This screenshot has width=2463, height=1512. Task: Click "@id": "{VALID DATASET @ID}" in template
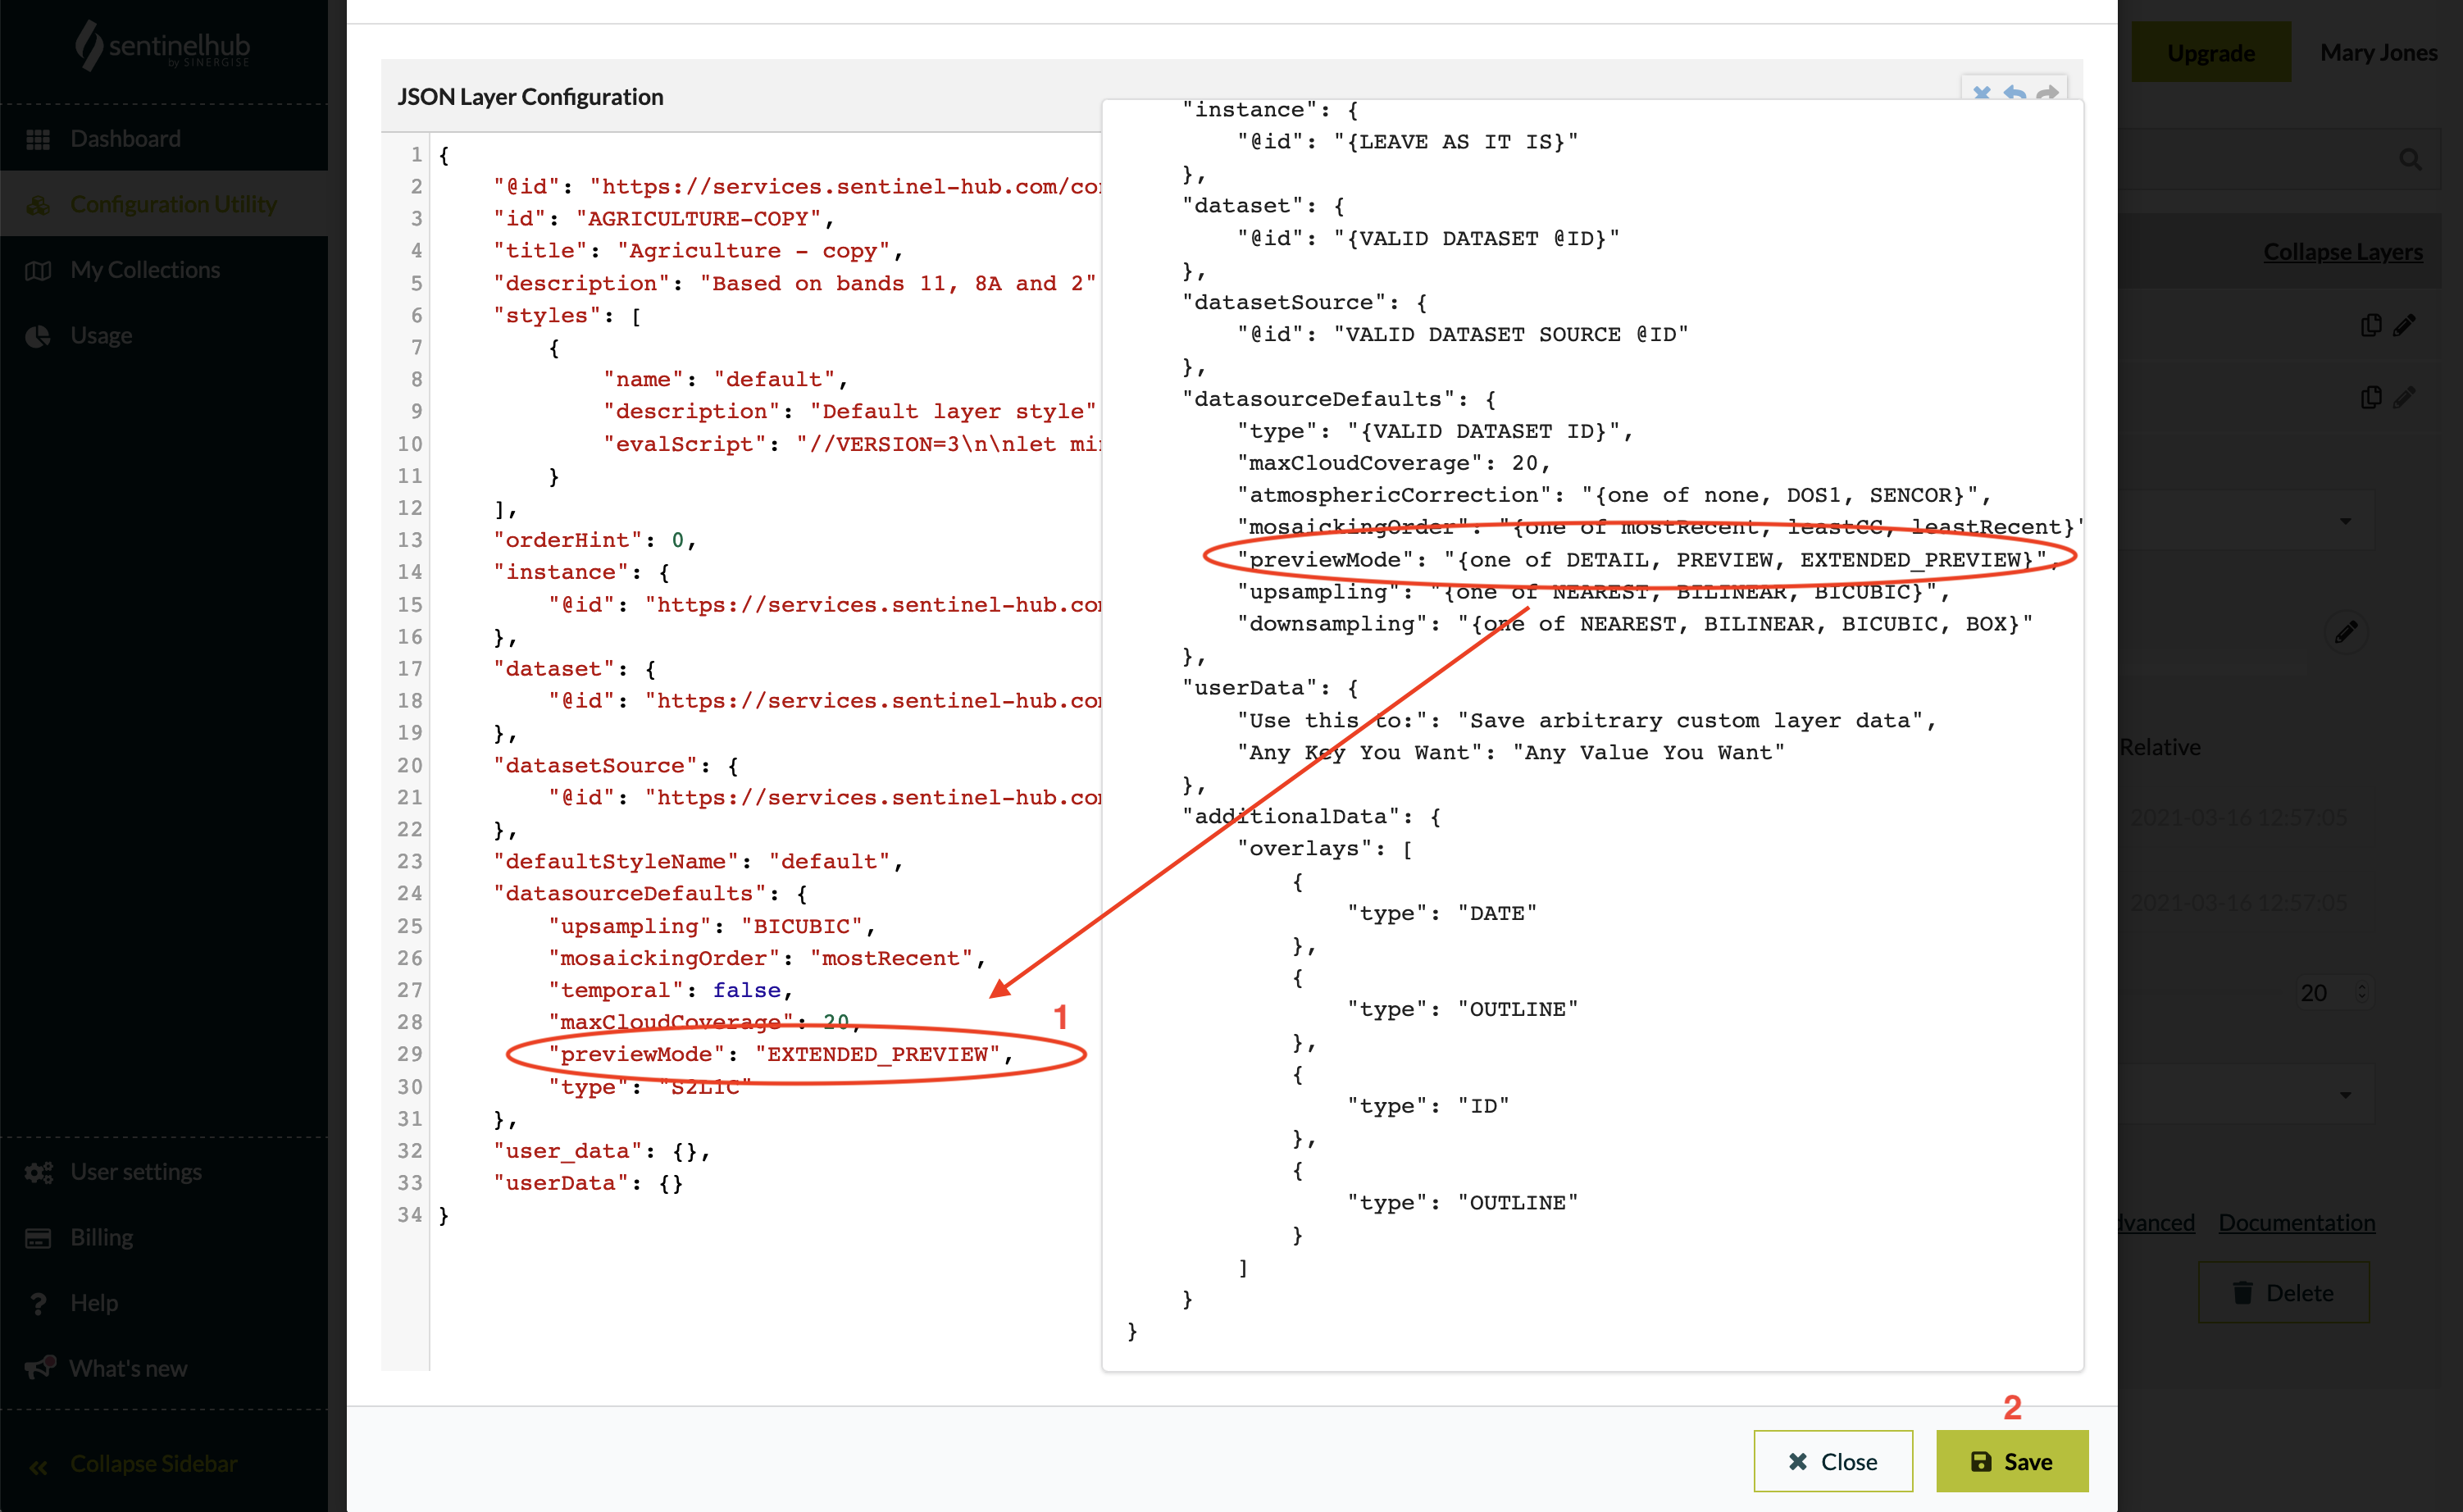(1428, 238)
